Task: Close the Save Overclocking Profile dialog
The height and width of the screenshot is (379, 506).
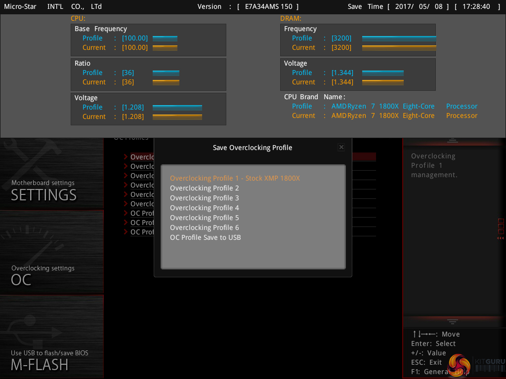Action: [x=341, y=147]
